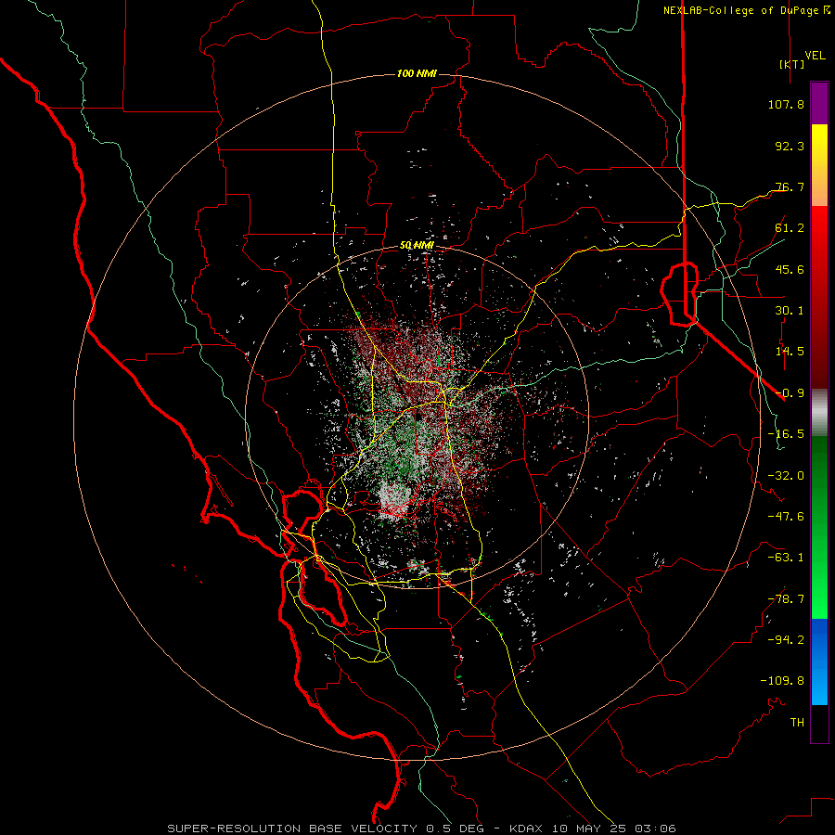The image size is (835, 835).
Task: Click the 30.1 velocity scale value
Action: click(790, 311)
